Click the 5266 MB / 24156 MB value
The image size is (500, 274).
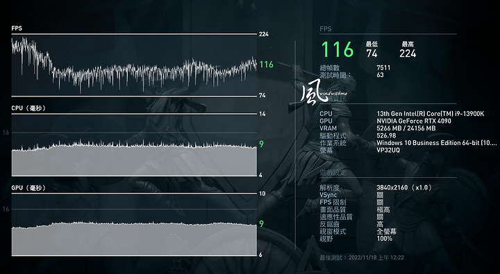[406, 128]
